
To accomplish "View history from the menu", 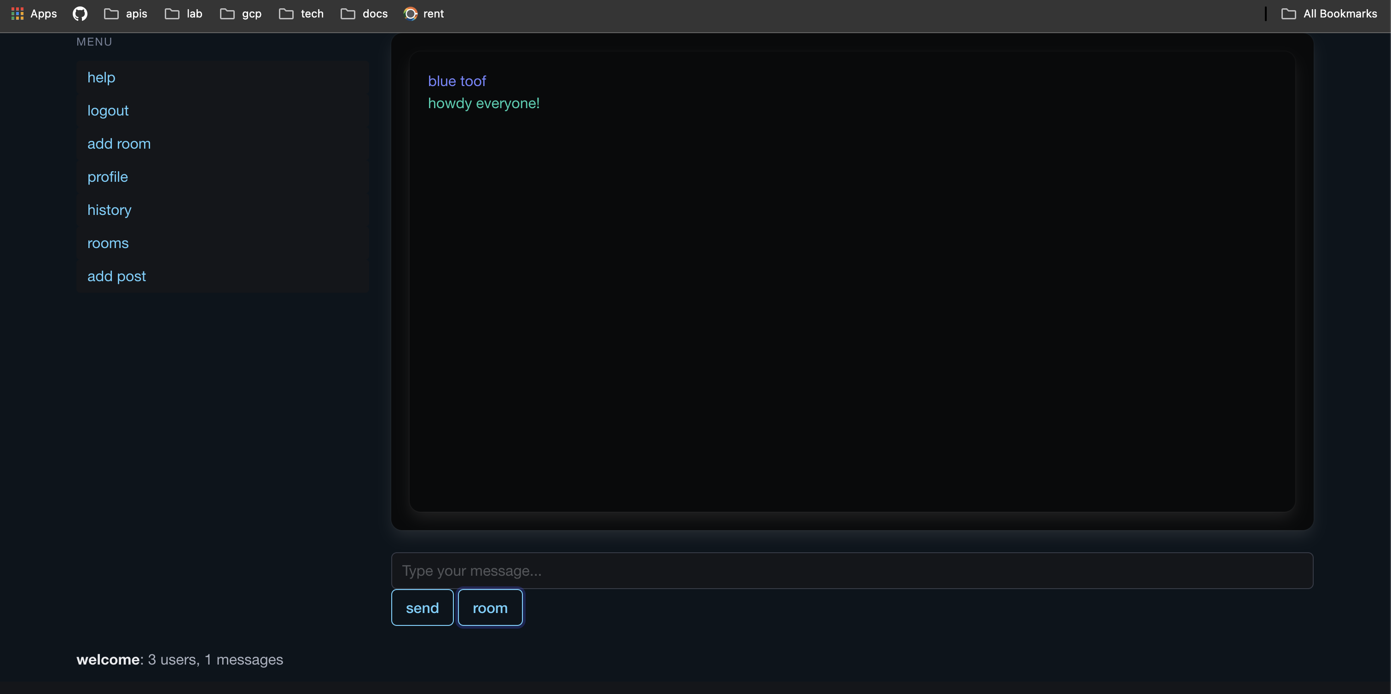I will 222,209.
